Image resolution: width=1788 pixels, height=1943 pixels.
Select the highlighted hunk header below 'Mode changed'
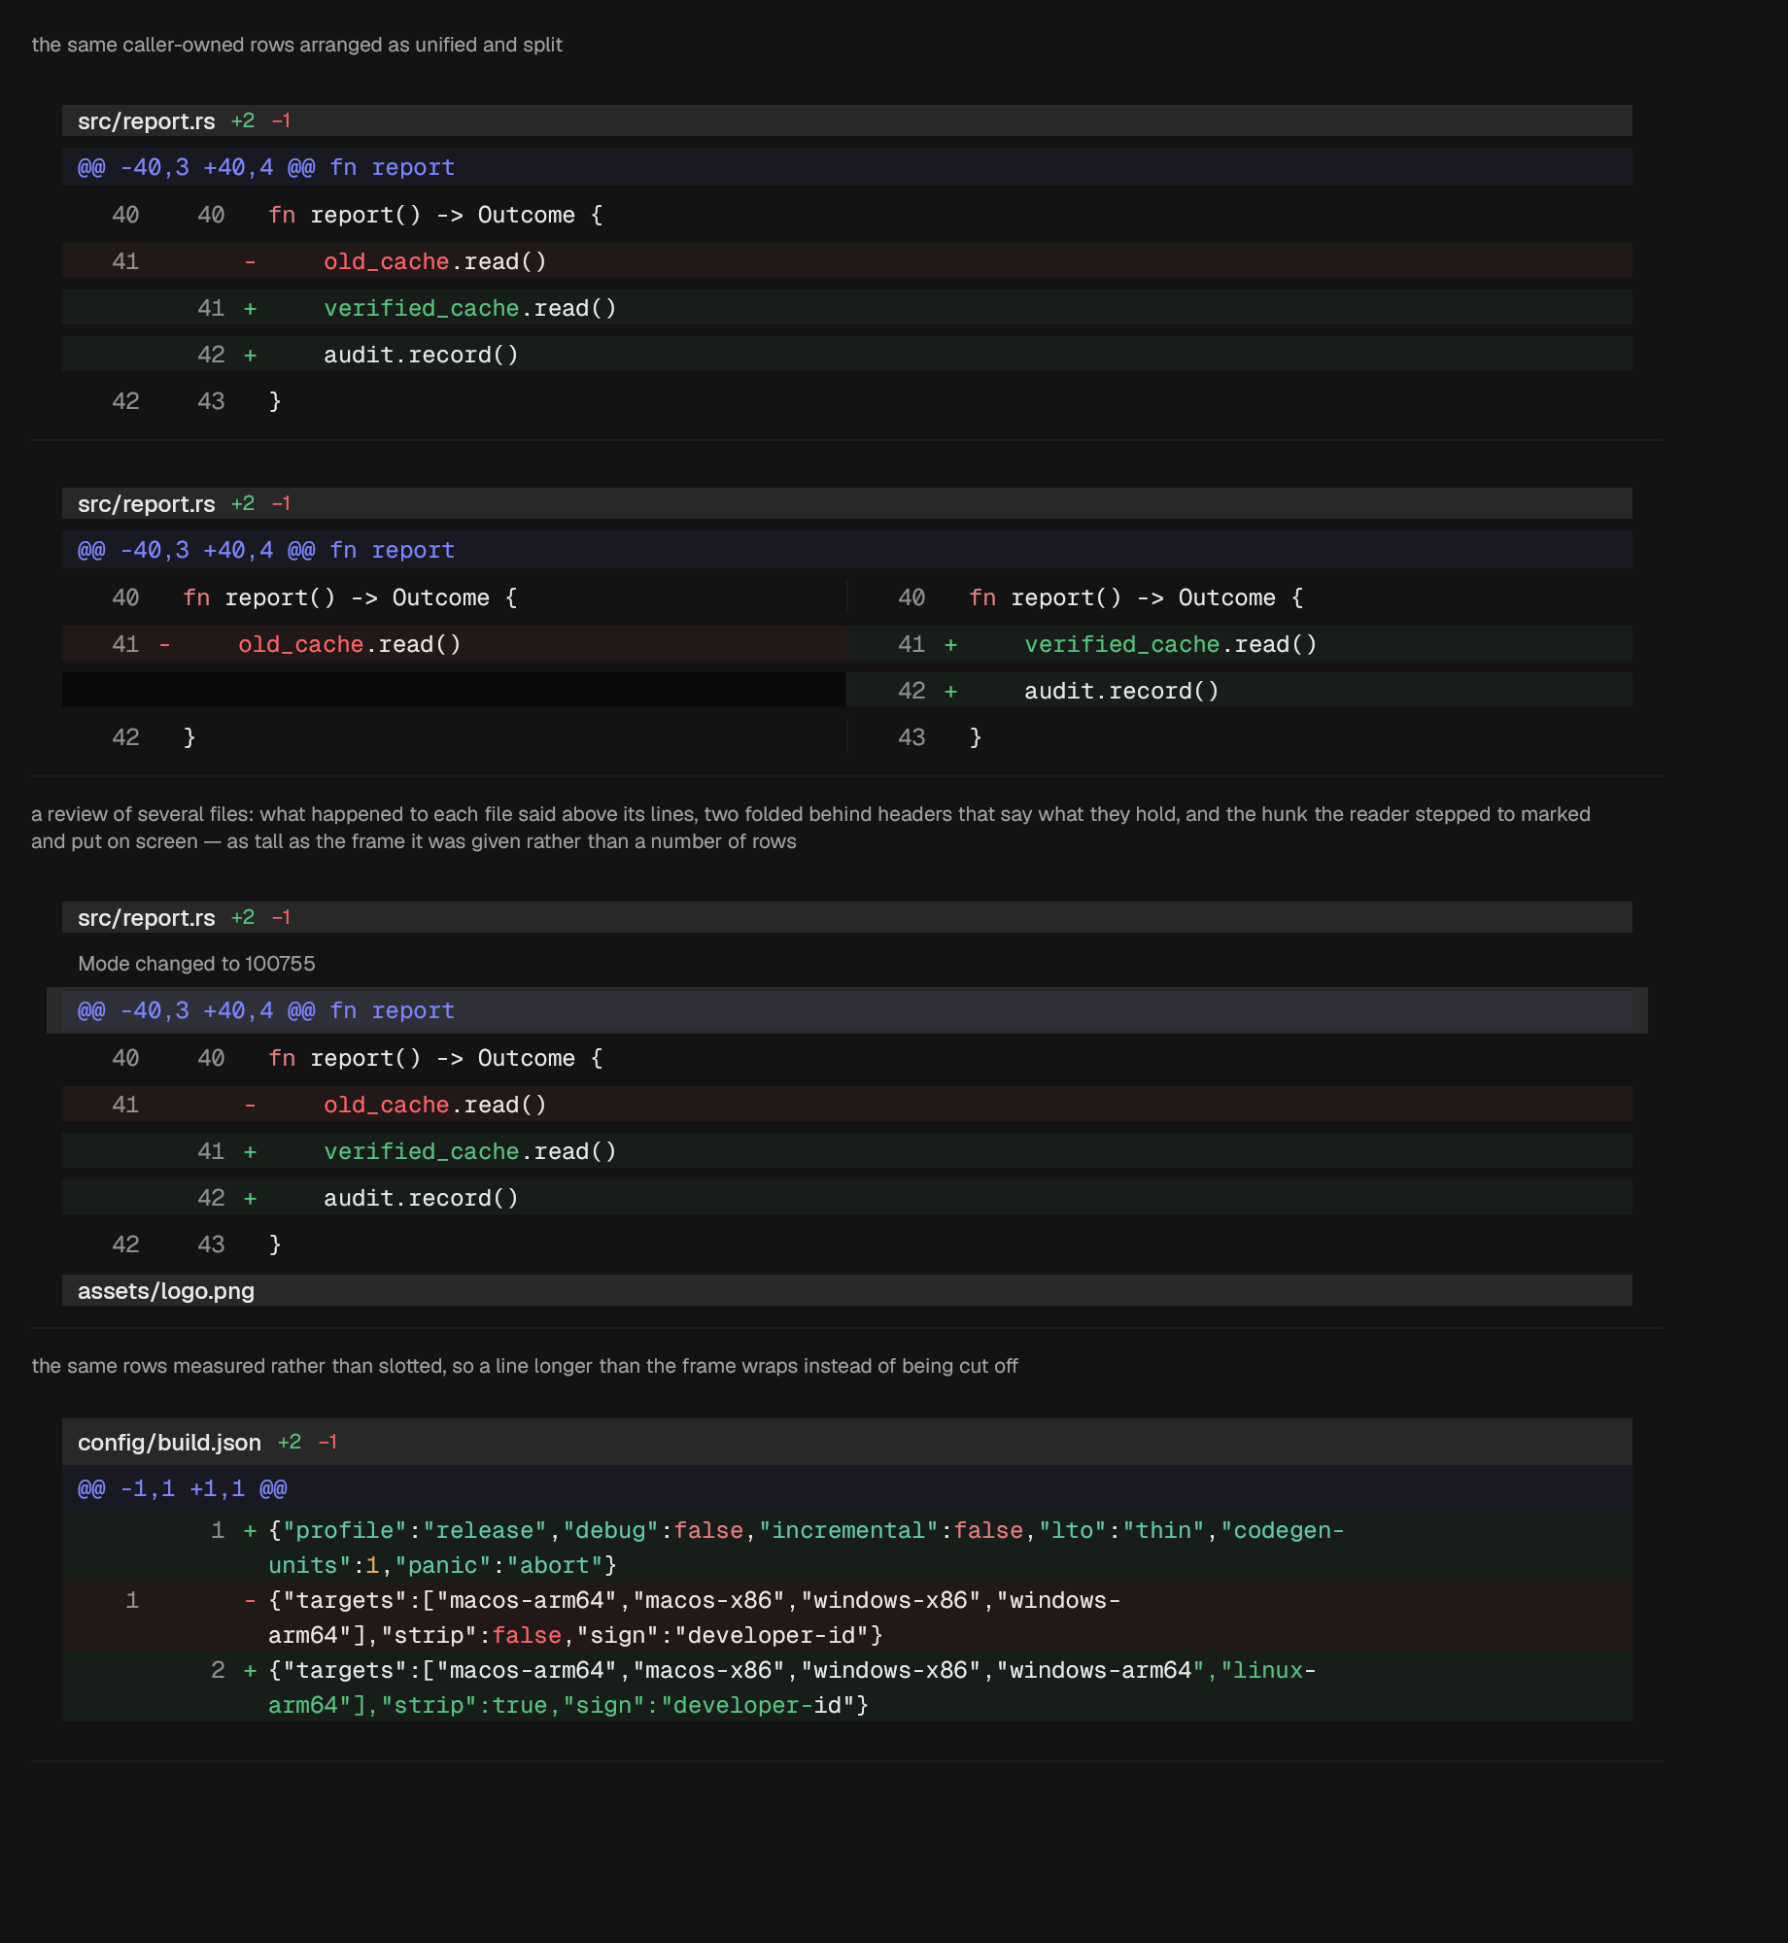(846, 1010)
